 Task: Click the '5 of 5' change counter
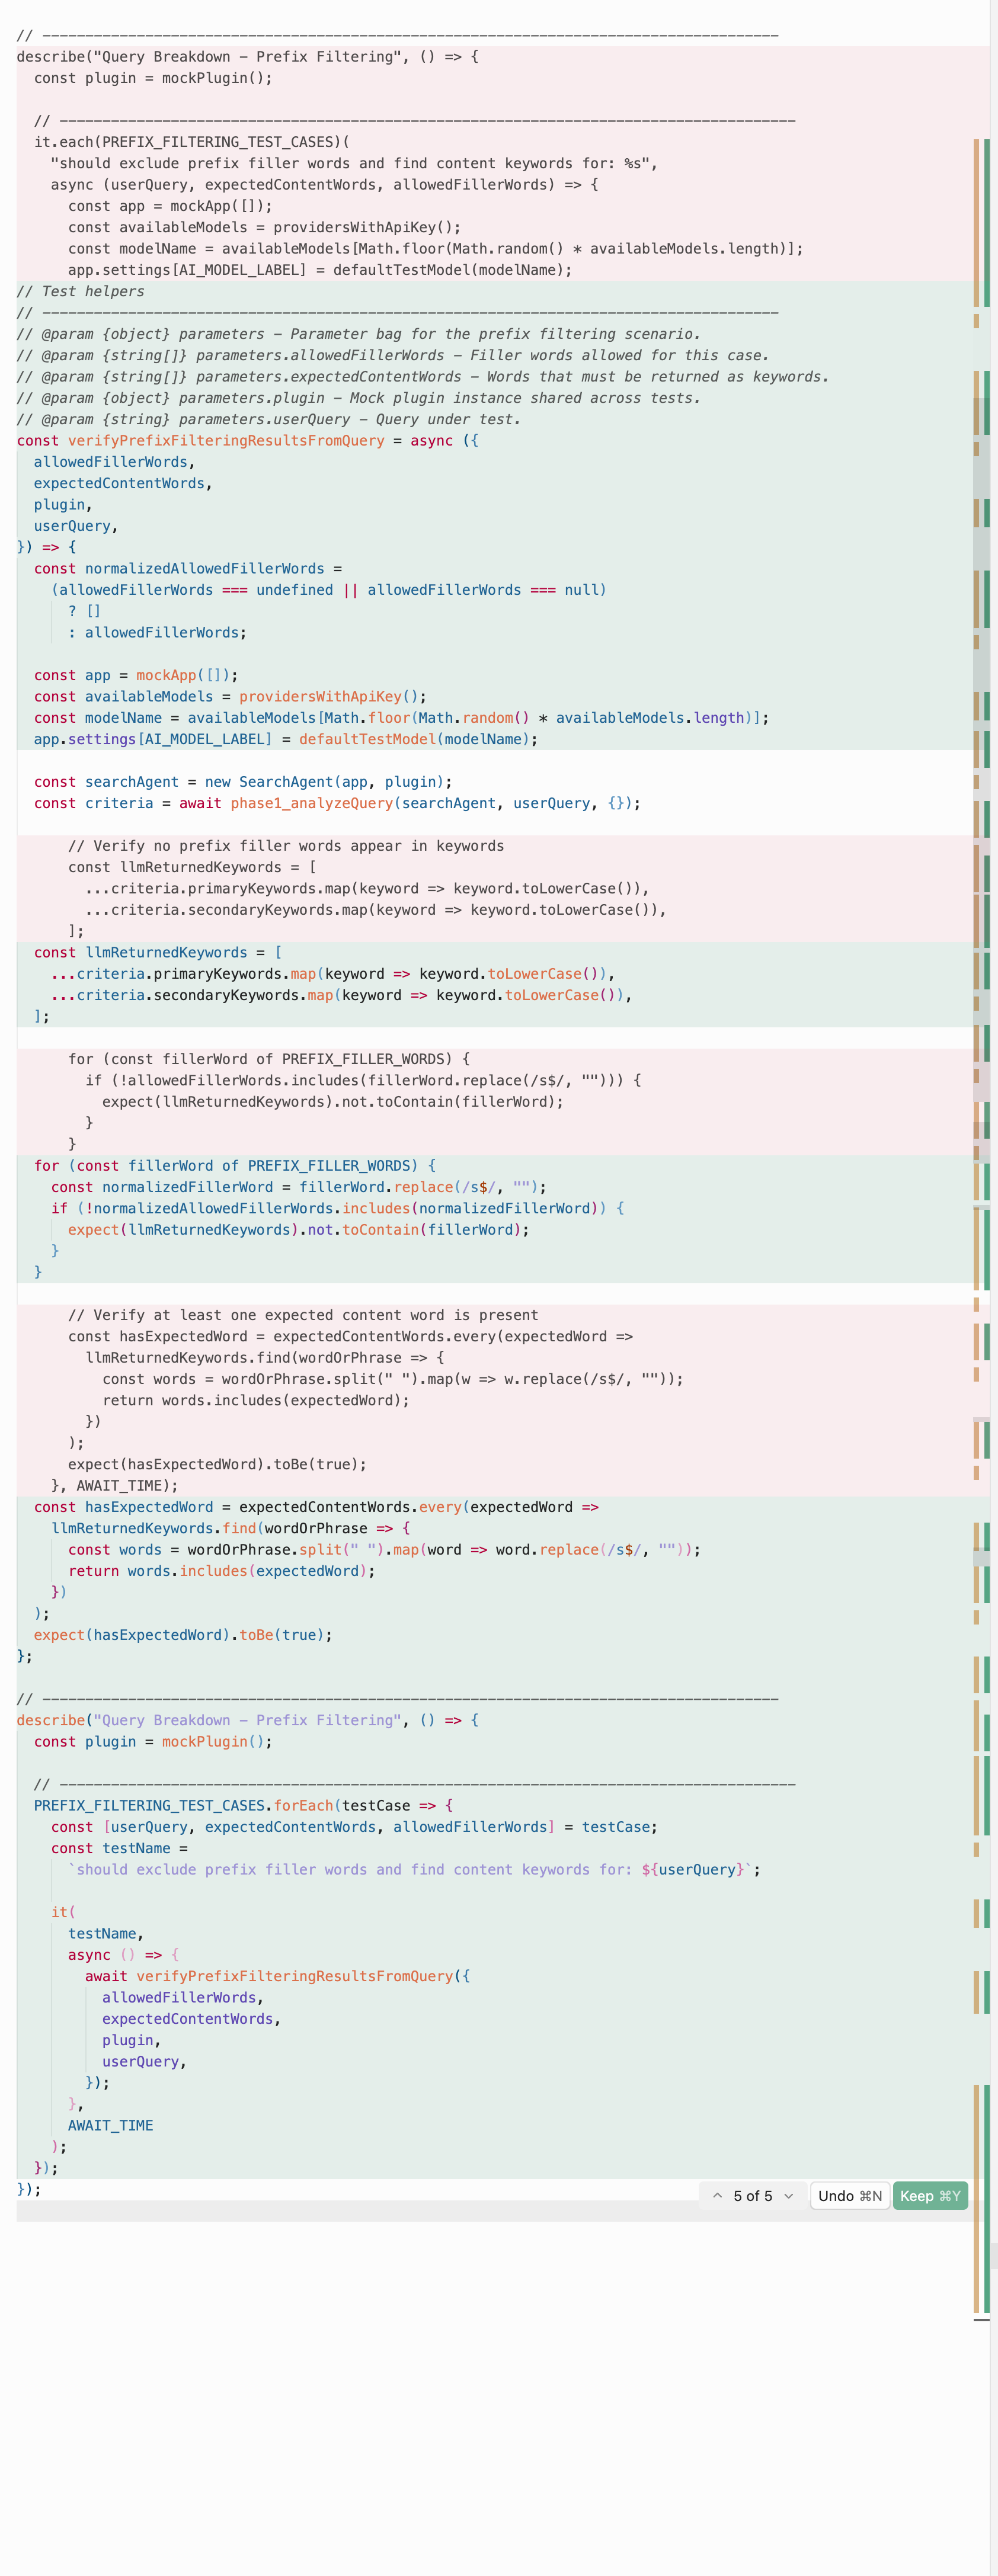752,2196
